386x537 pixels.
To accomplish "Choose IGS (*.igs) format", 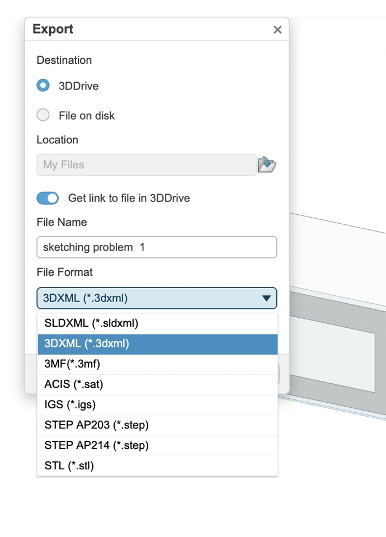I will coord(158,405).
